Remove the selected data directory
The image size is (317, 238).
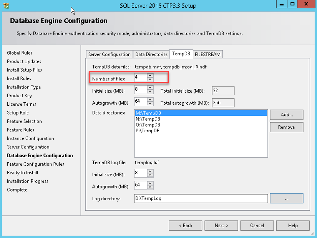(x=286, y=127)
